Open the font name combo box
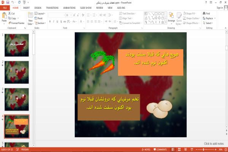This screenshot has width=228, height=152. 57,15
